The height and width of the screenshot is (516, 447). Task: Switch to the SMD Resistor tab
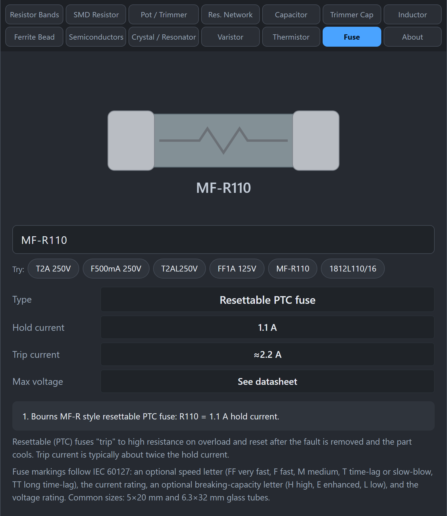[96, 14]
